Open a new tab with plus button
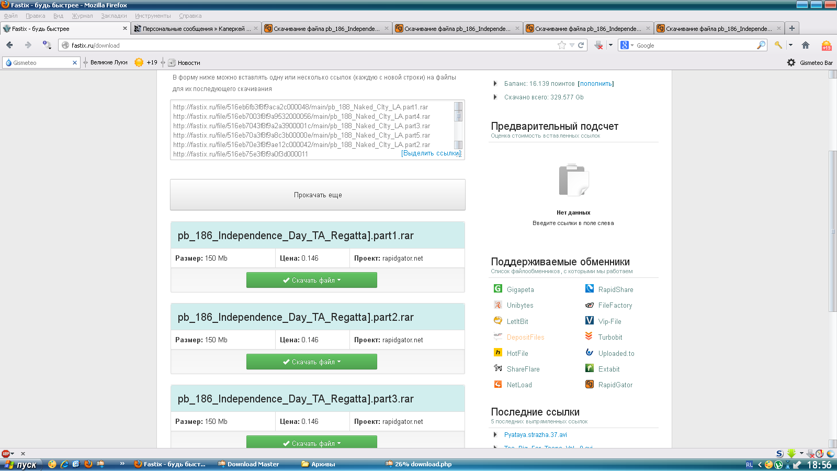837x471 pixels. click(792, 28)
